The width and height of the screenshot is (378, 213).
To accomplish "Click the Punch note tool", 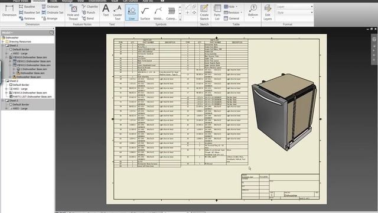I will coord(89,12).
